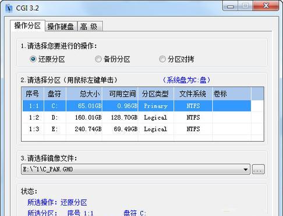Close the CGI 3.2 window
283x216 pixels.
click(266, 6)
